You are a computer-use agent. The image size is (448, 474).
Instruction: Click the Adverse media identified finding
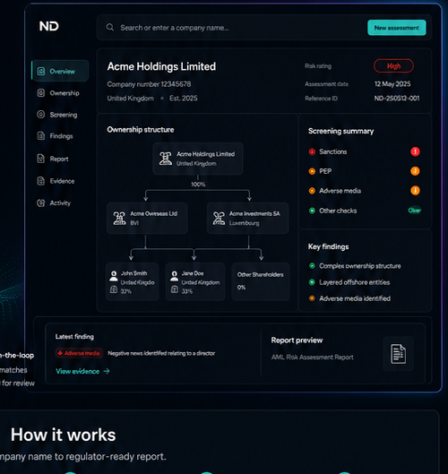355,298
